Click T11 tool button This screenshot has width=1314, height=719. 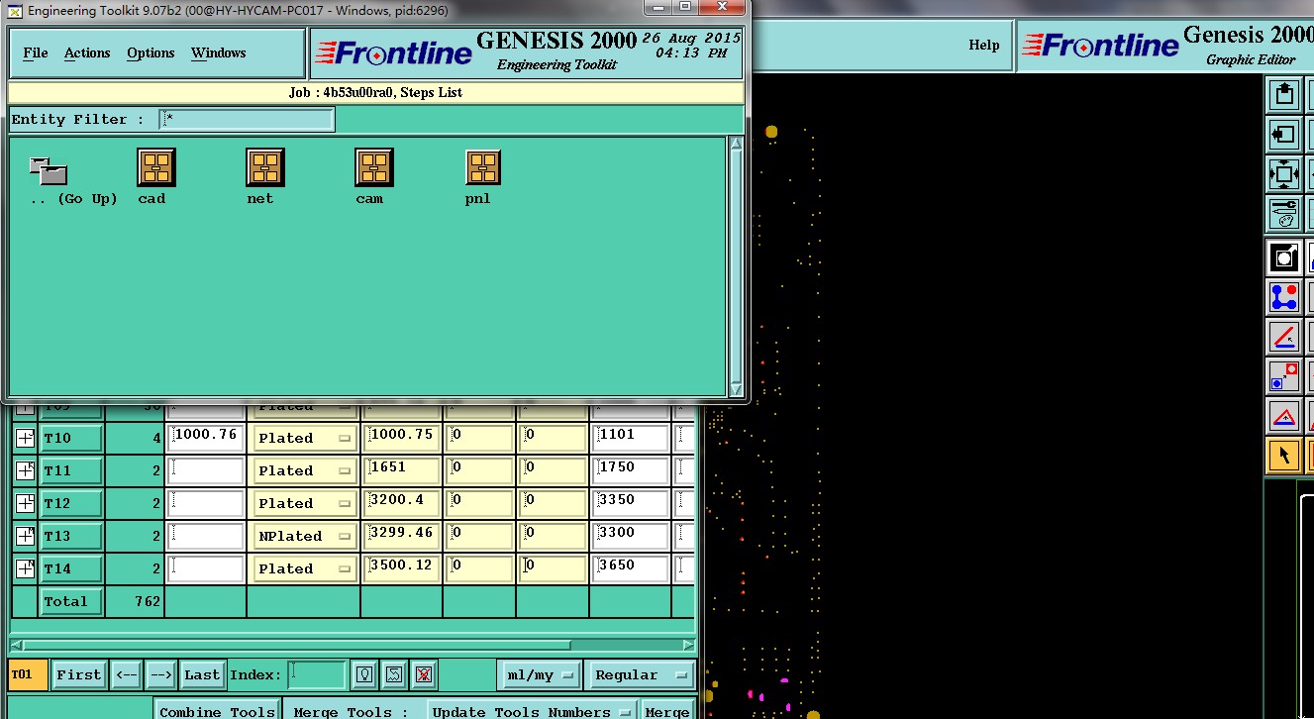pyautogui.click(x=70, y=470)
